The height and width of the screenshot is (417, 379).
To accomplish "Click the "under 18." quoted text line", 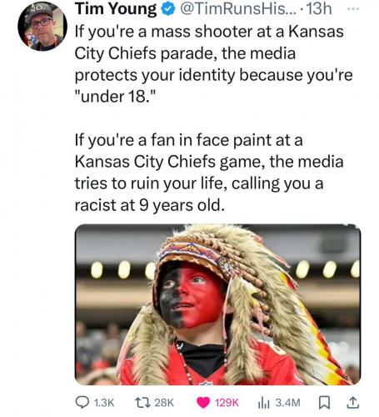I will pyautogui.click(x=114, y=97).
